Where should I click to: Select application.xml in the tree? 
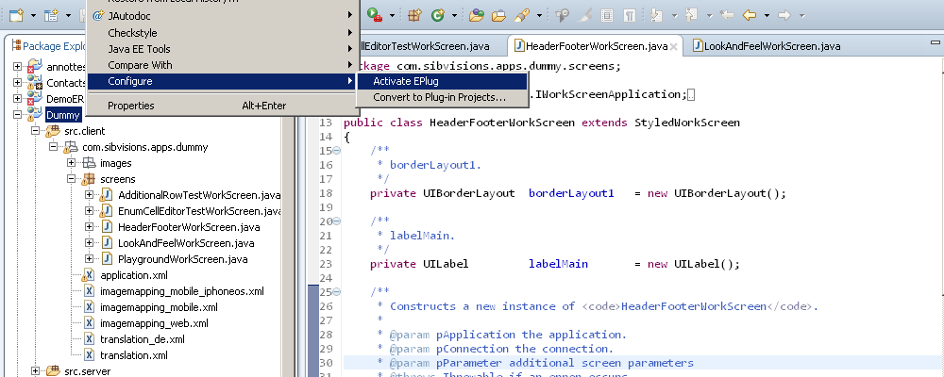(x=134, y=275)
